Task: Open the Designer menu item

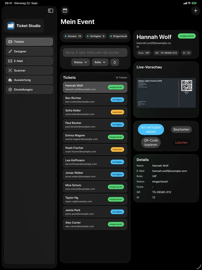Action: click(x=29, y=51)
